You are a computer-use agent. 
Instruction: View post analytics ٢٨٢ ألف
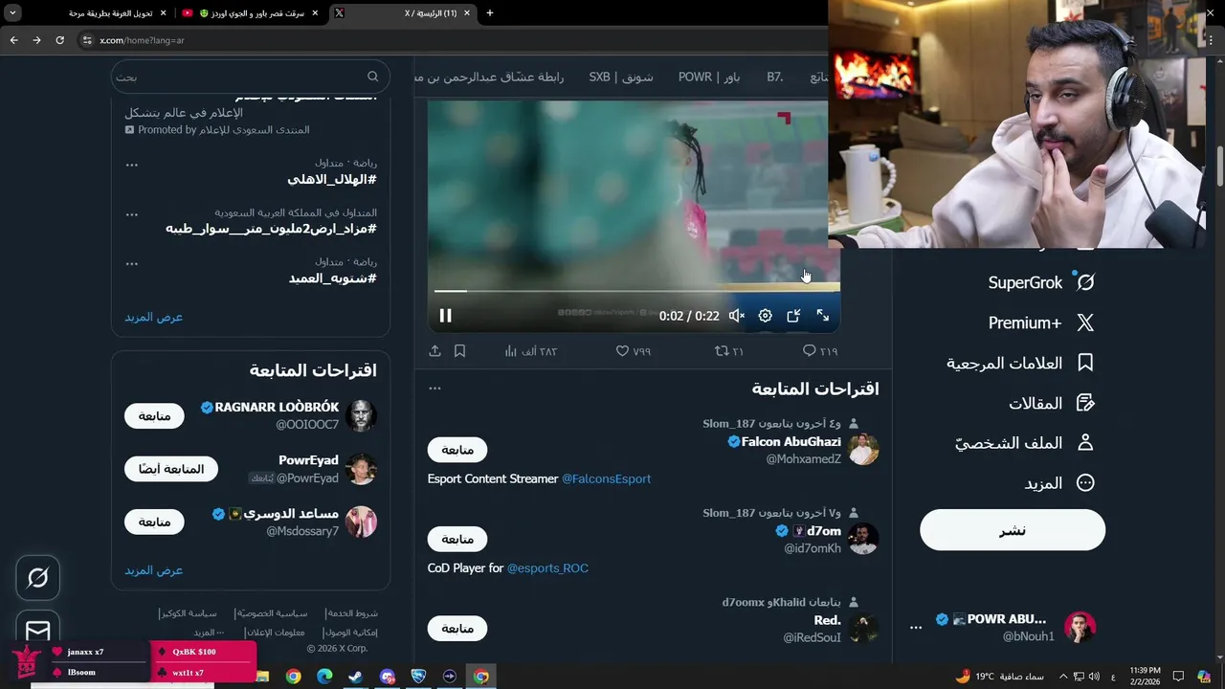pos(531,351)
